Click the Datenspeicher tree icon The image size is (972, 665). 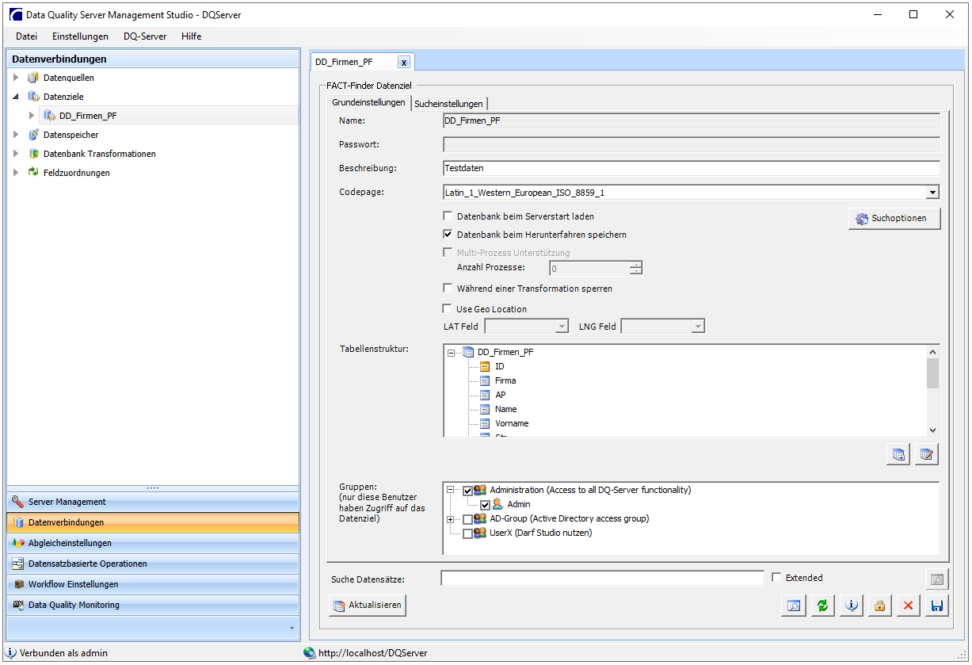click(33, 135)
